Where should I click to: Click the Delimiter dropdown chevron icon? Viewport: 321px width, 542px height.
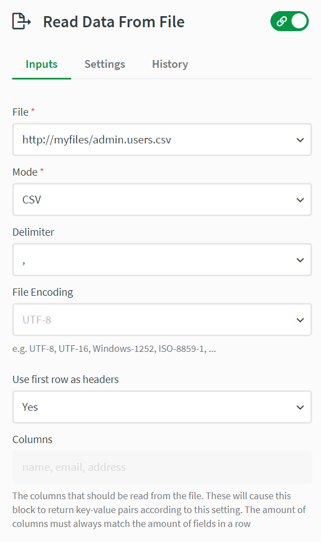tap(300, 260)
